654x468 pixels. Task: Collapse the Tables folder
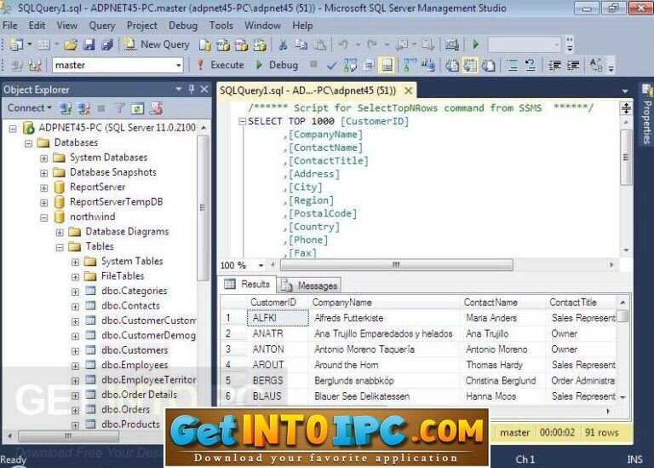pos(60,247)
